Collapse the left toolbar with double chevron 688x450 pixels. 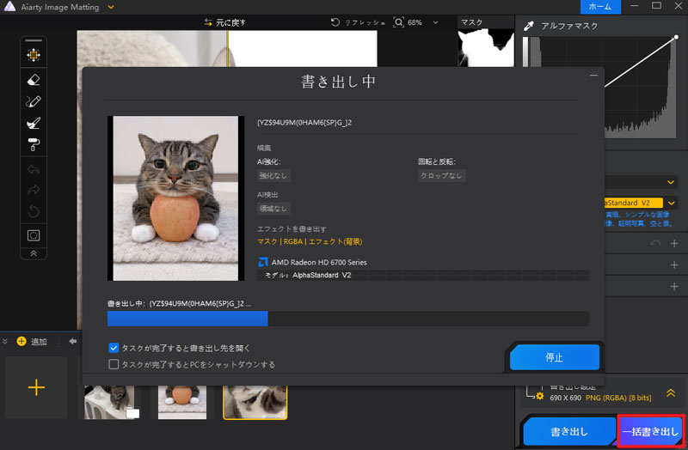pos(34,253)
